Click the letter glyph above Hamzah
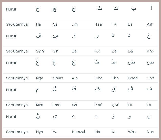This screenshot has width=161, height=140. click(73, 116)
